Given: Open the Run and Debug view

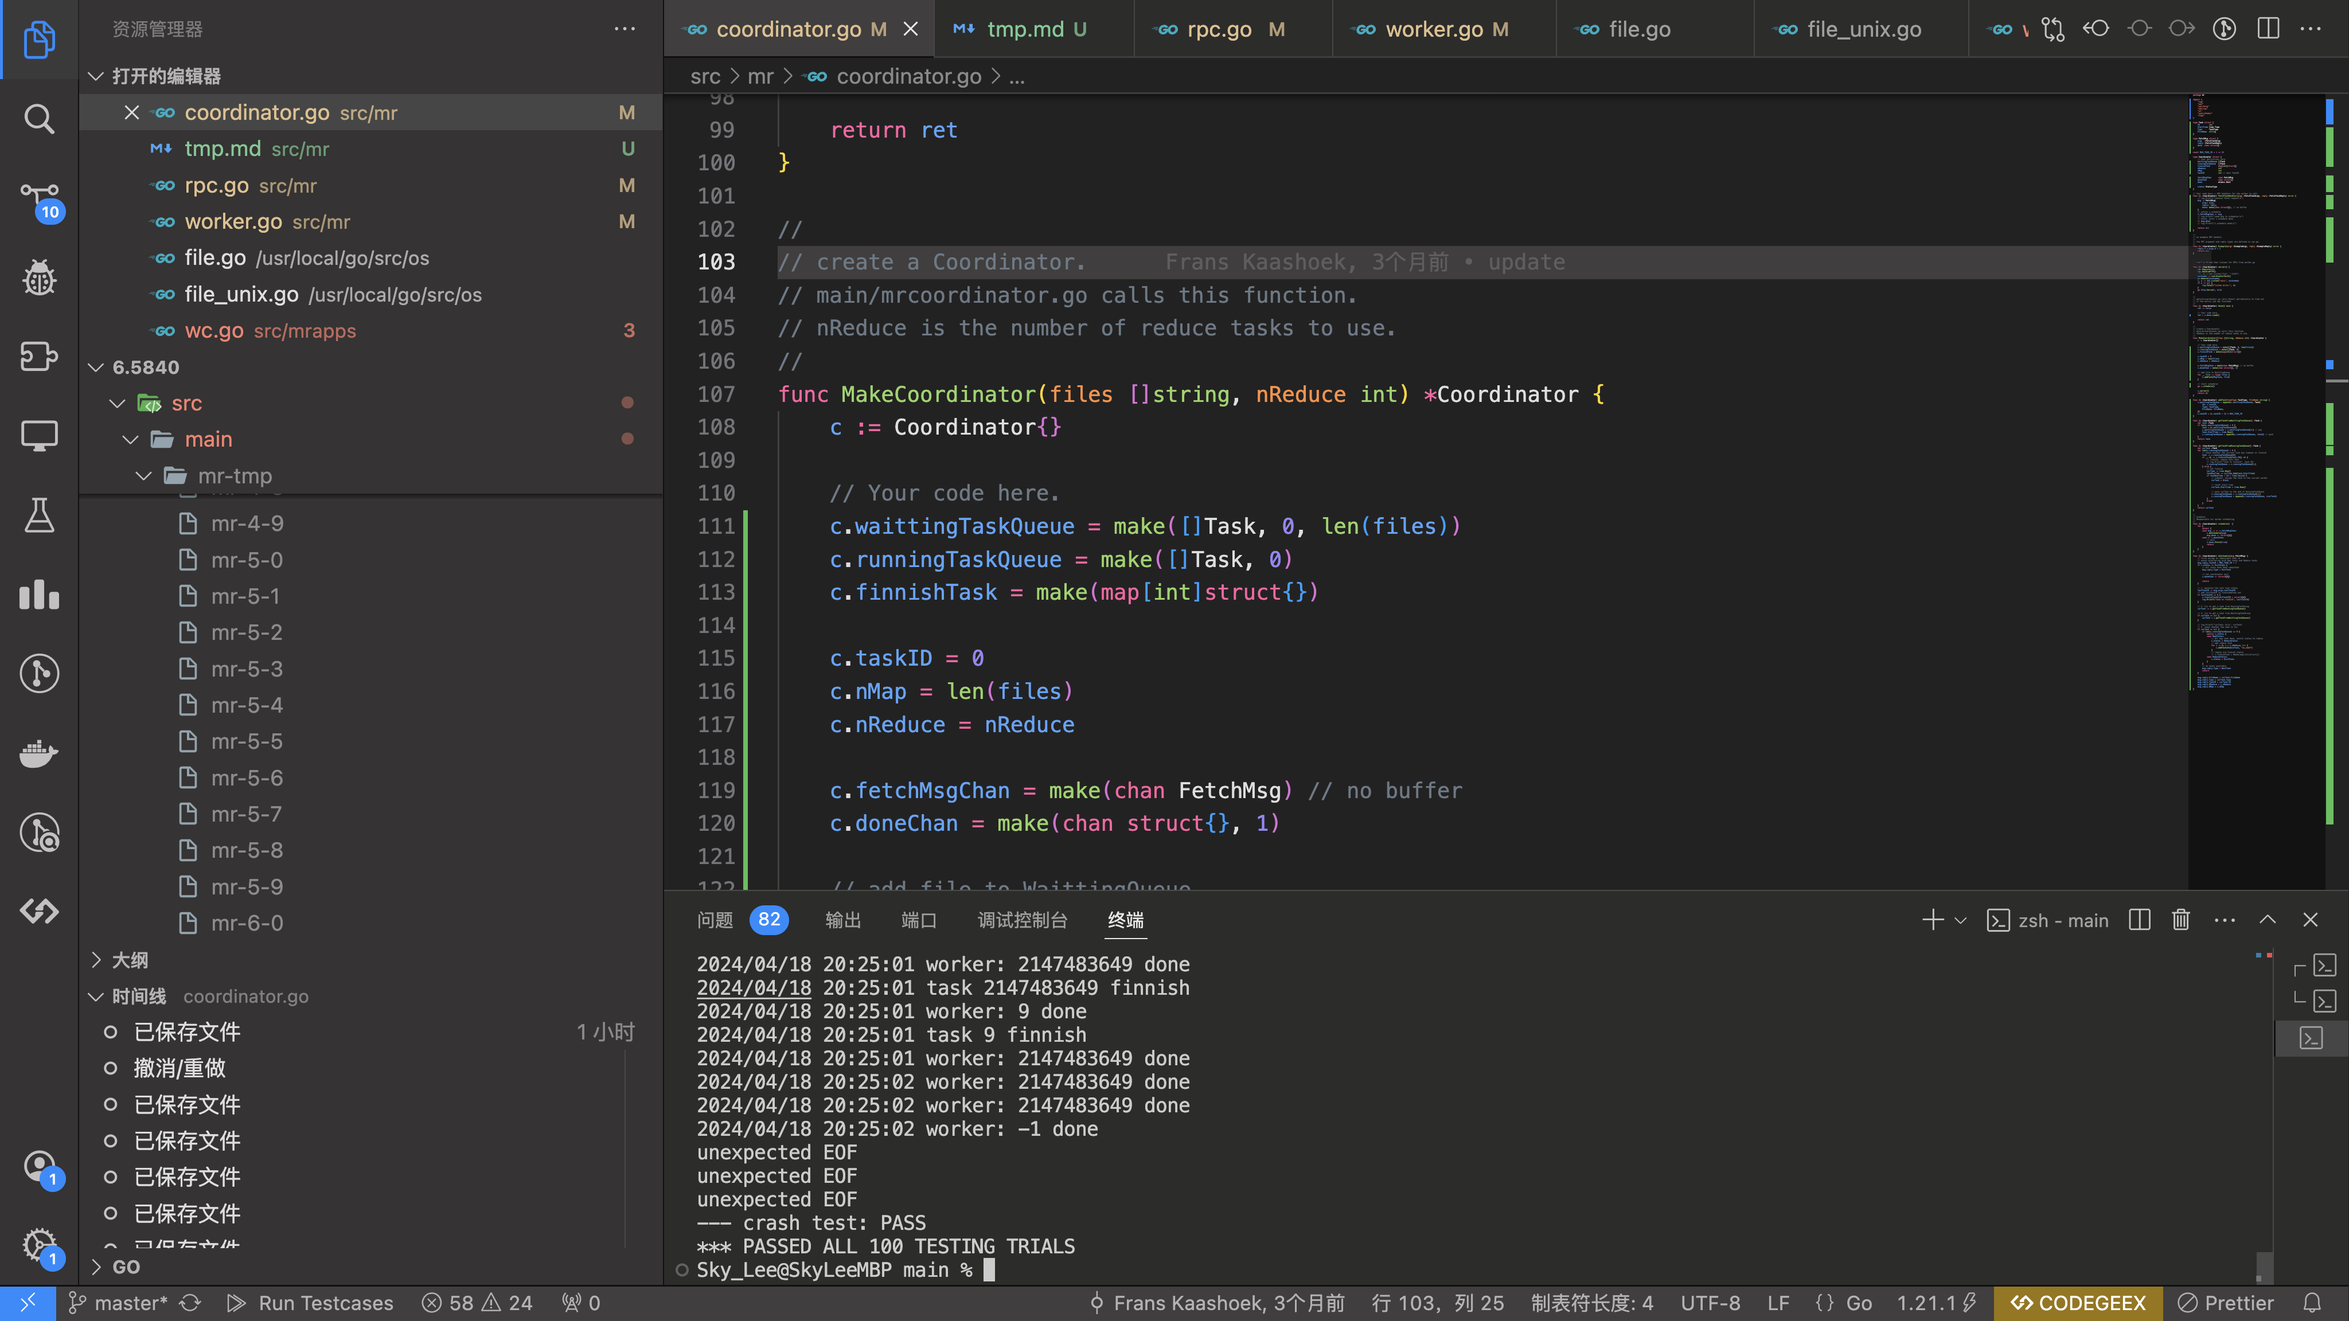Looking at the screenshot, I should click(x=38, y=277).
